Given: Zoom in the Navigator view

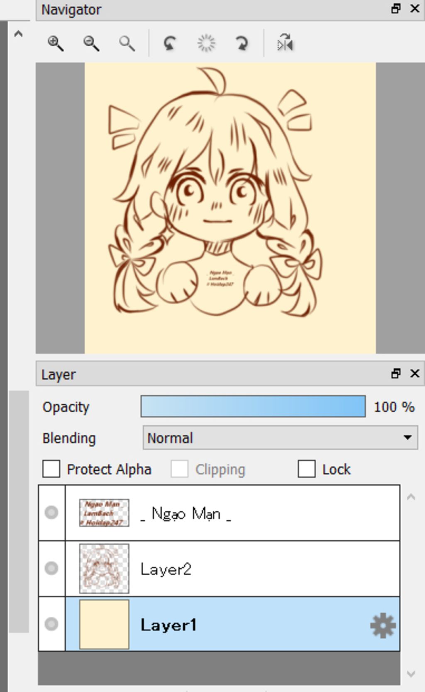Looking at the screenshot, I should tap(55, 43).
